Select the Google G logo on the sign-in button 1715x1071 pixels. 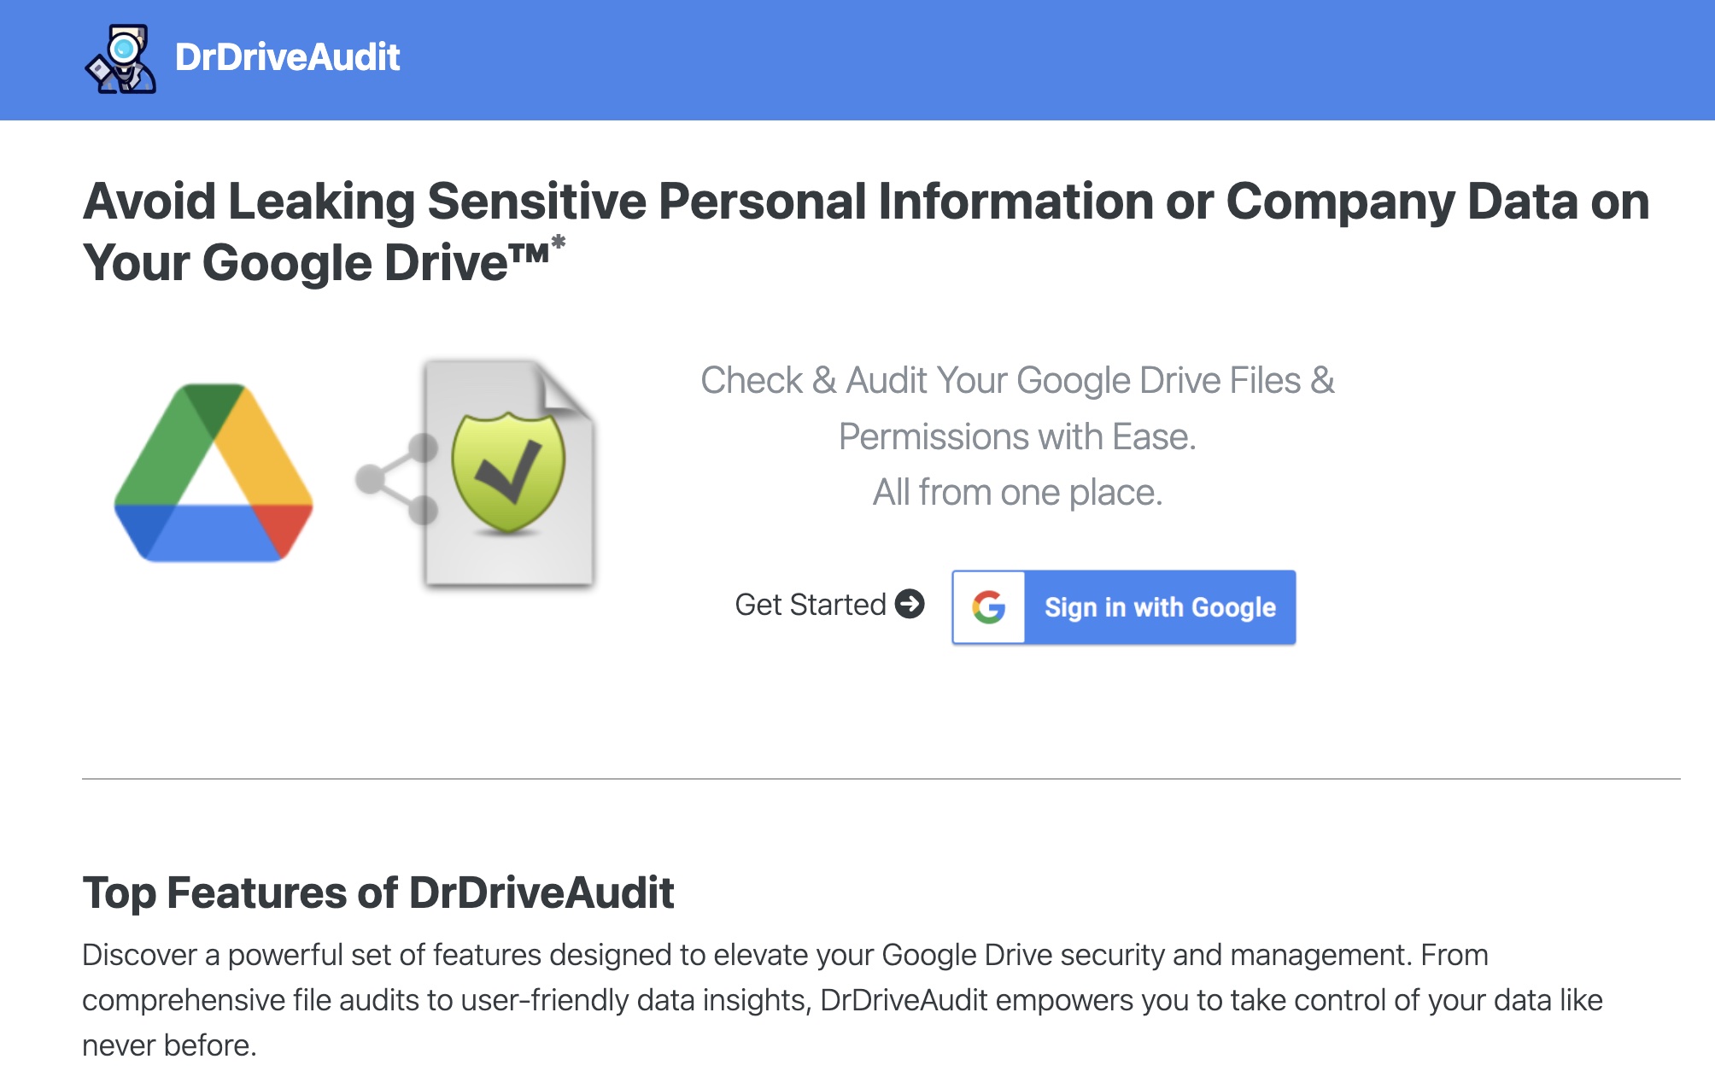pos(989,606)
